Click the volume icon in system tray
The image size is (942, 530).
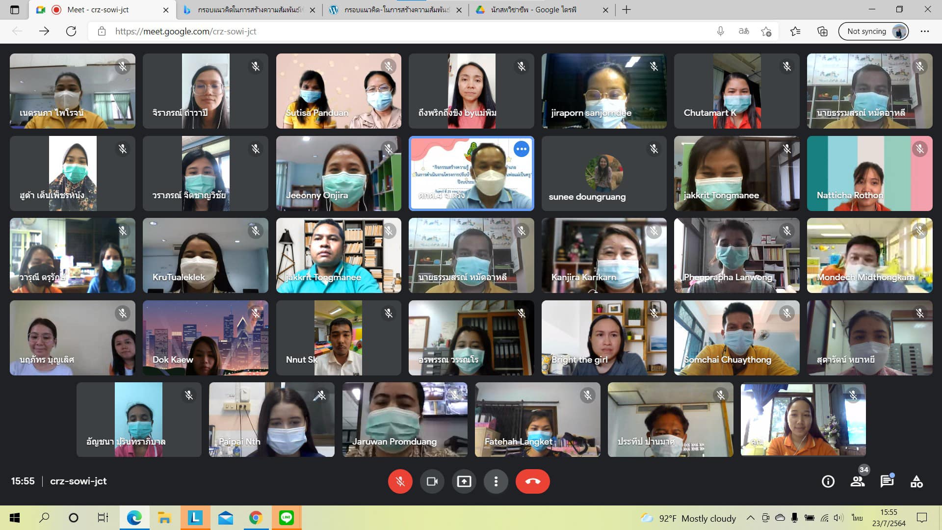838,518
